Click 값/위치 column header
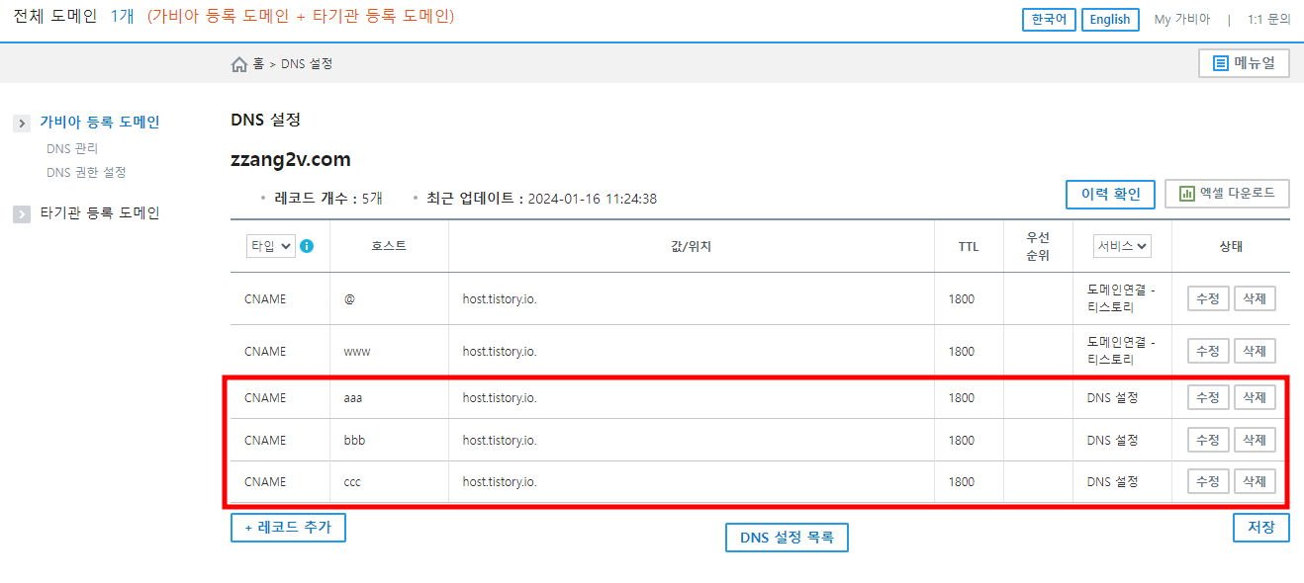 (x=691, y=246)
